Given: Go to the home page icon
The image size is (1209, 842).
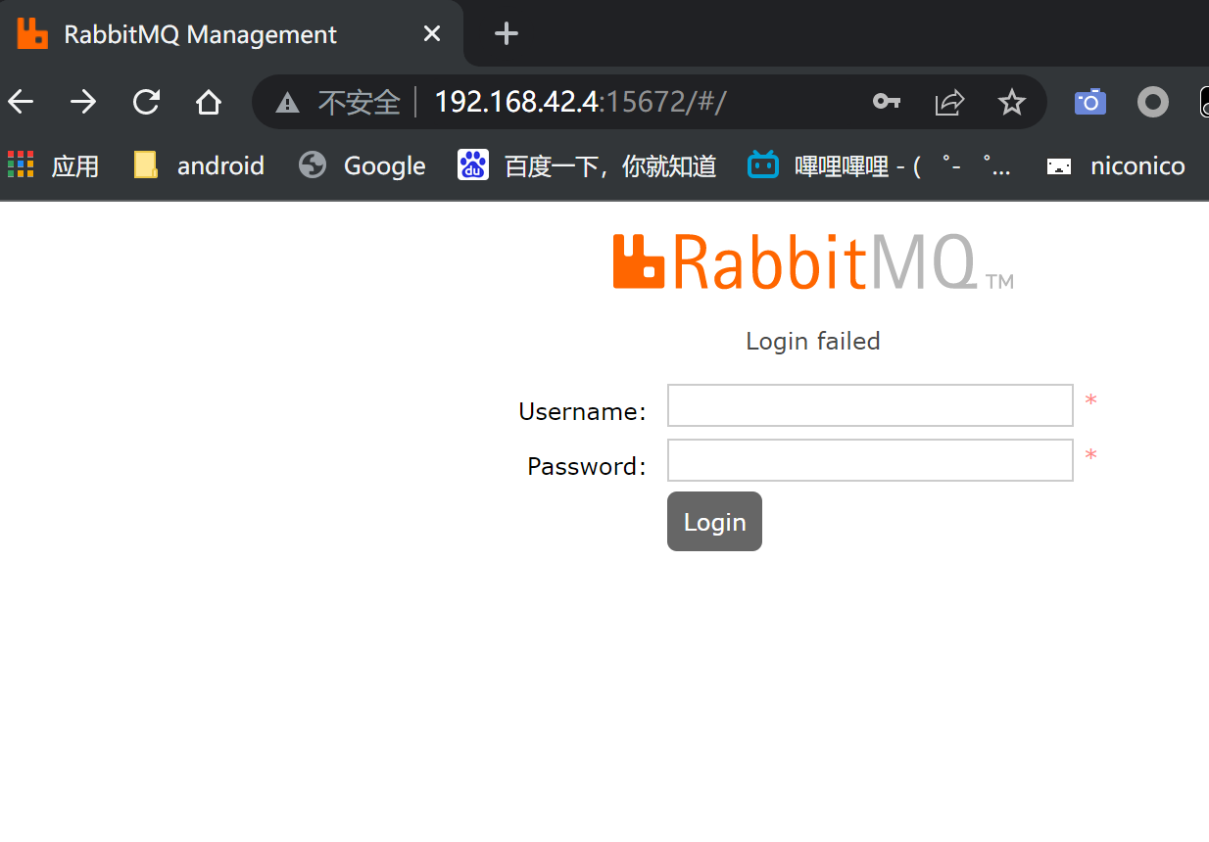Looking at the screenshot, I should point(209,102).
